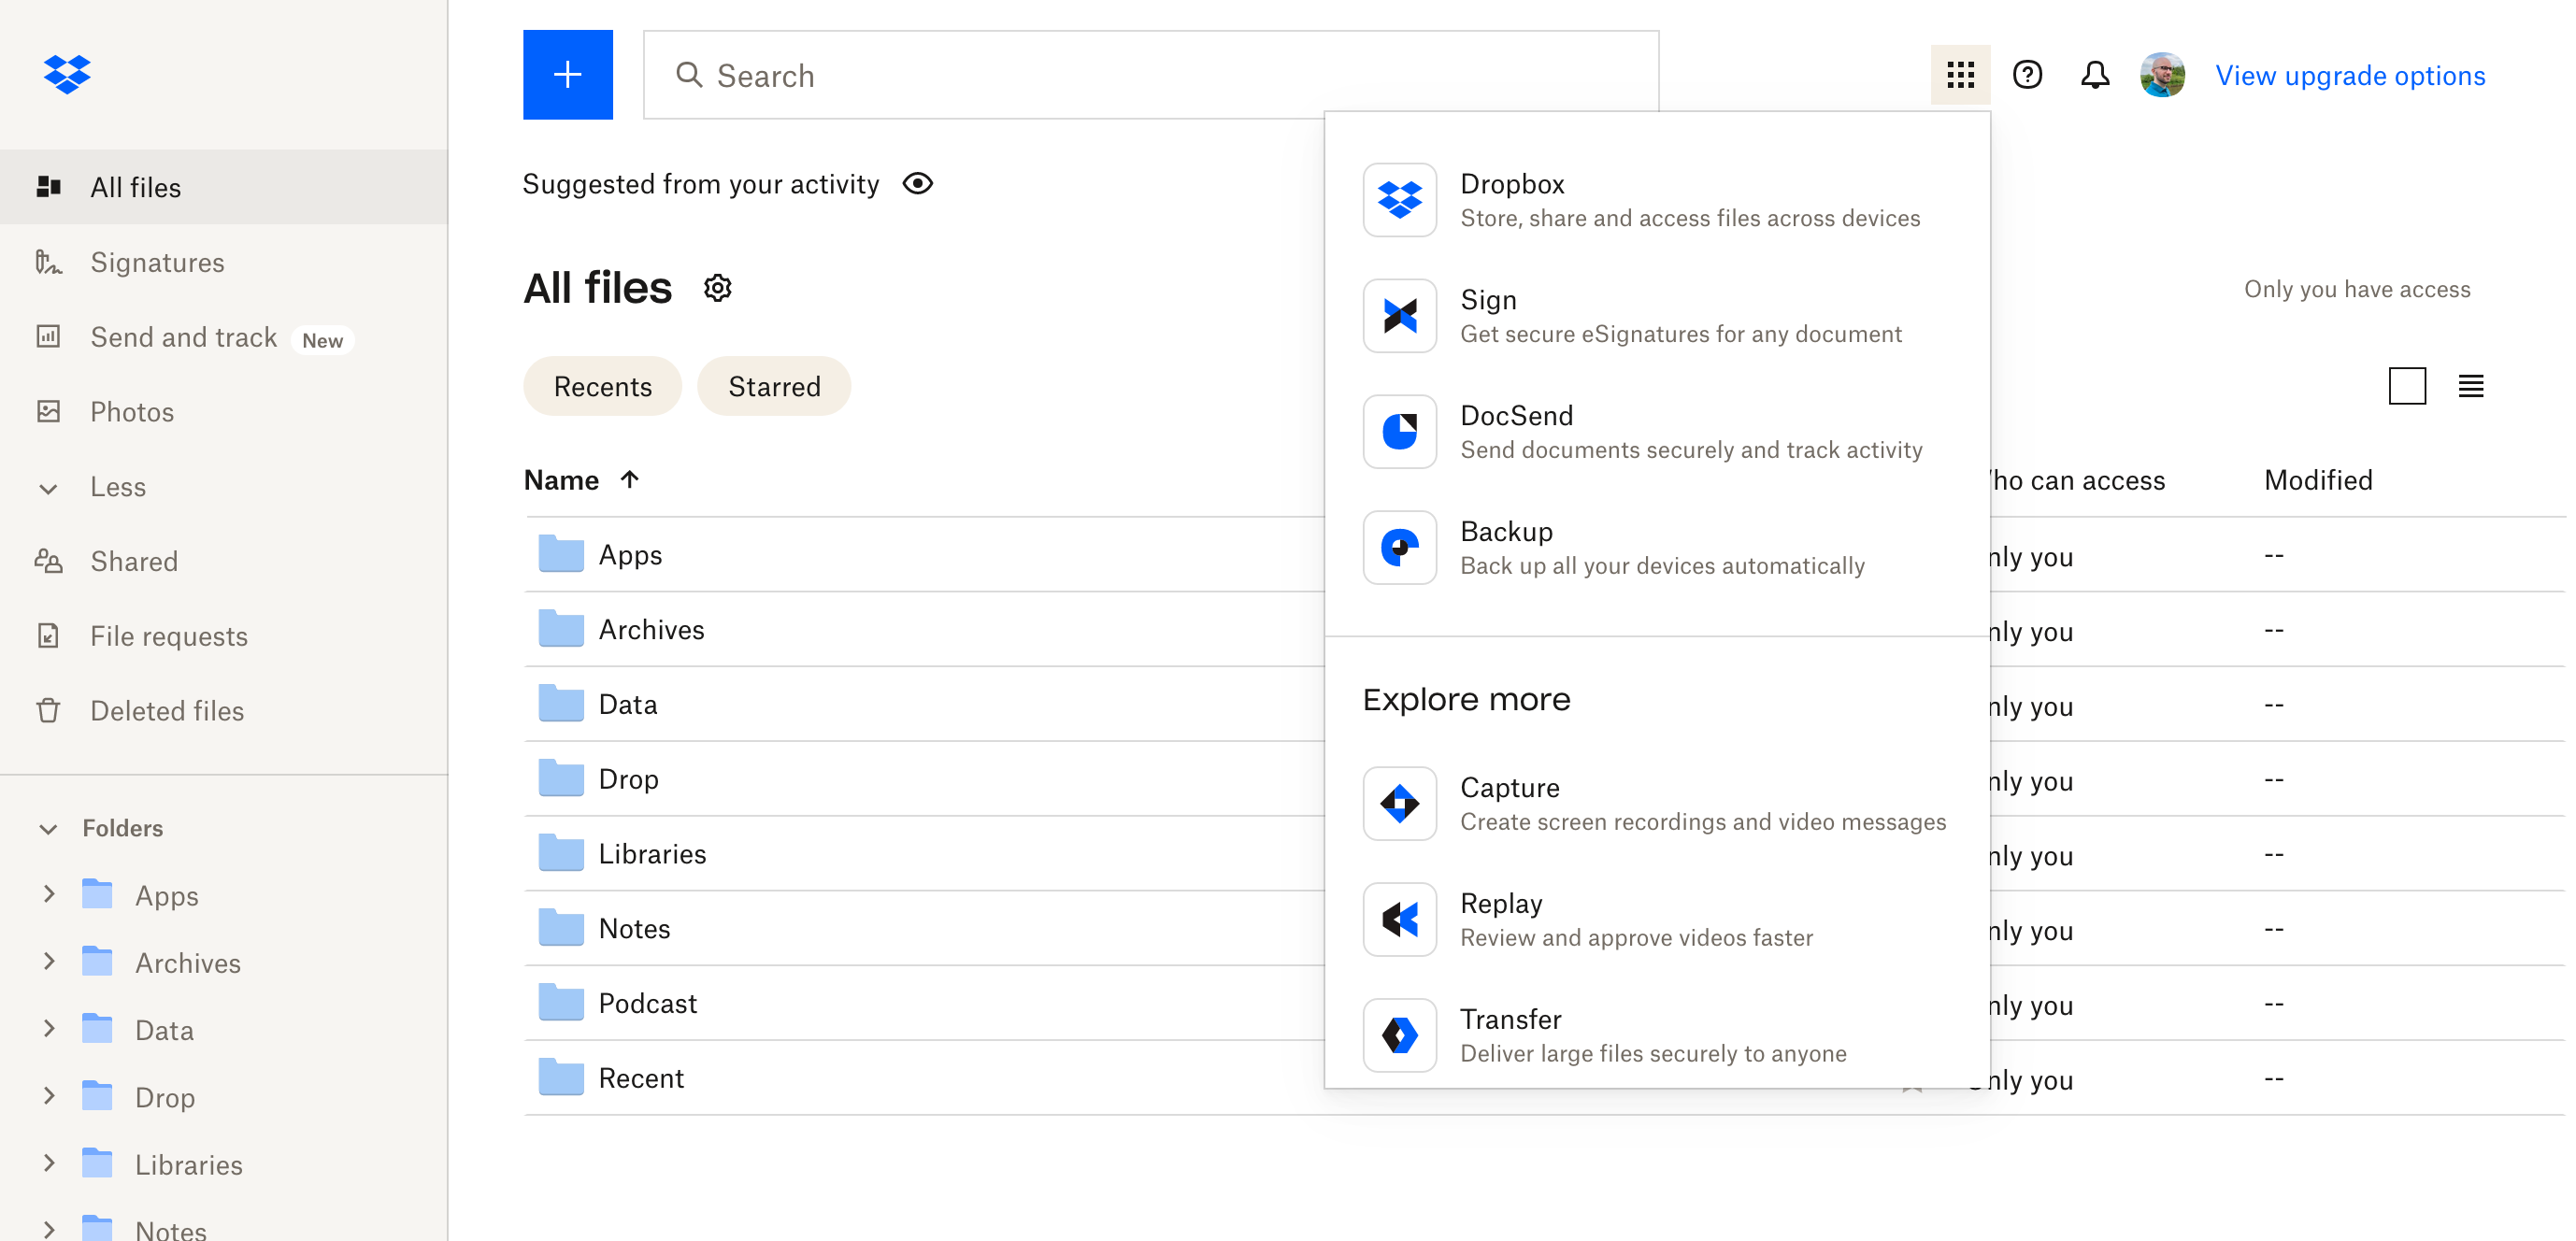Expand Drop folder in sidebar tree
The width and height of the screenshot is (2576, 1241).
tap(48, 1096)
